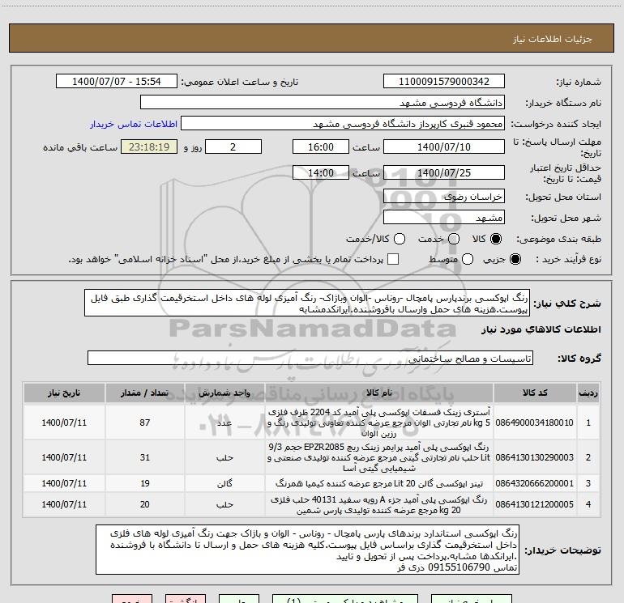Click the quantity cell 31
Viewport: 624px width, 603px height.
[x=145, y=457]
